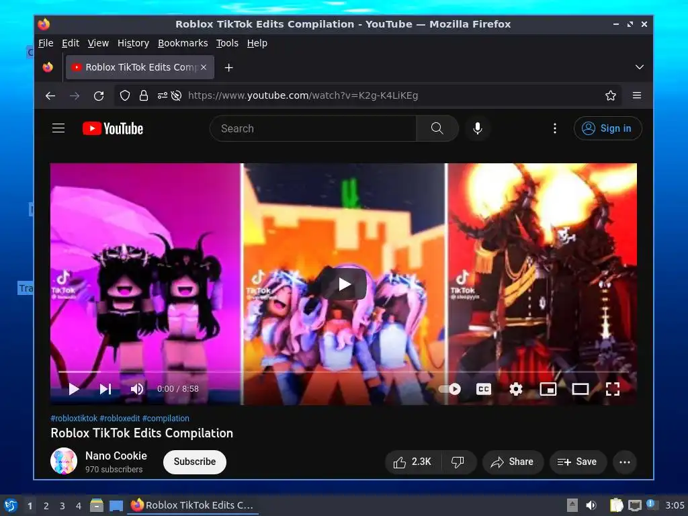
Task: Go back in Firefox
Action: pos(50,95)
